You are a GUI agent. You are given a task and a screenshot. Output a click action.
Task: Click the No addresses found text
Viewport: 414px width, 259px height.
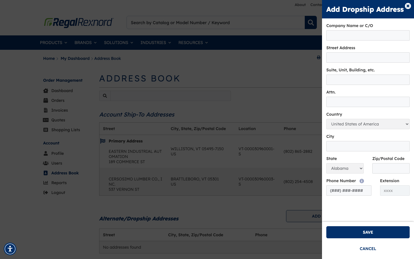[122, 247]
